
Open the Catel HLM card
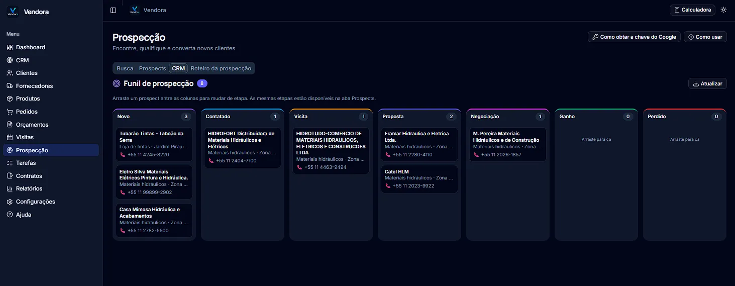coord(419,179)
